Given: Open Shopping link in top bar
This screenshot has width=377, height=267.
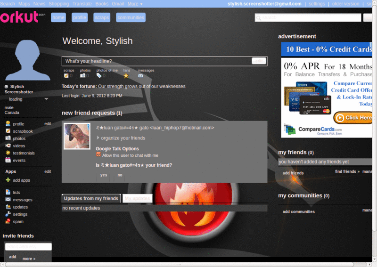Looking at the screenshot, I should [58, 4].
